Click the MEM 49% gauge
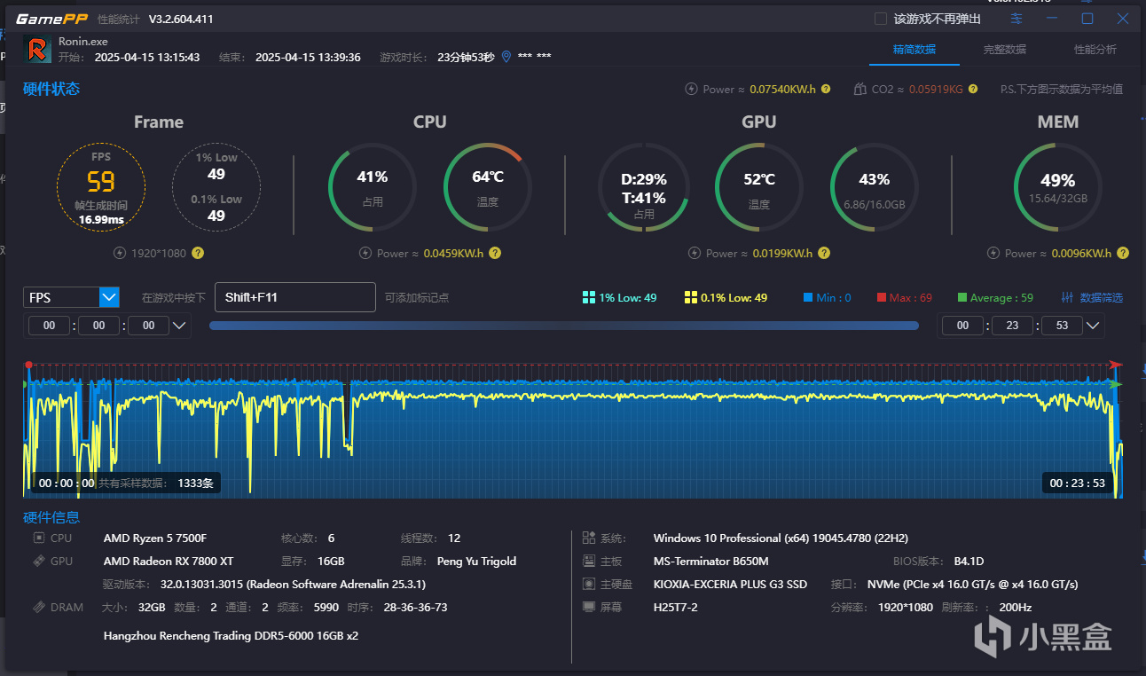The width and height of the screenshot is (1146, 676). 1058,187
